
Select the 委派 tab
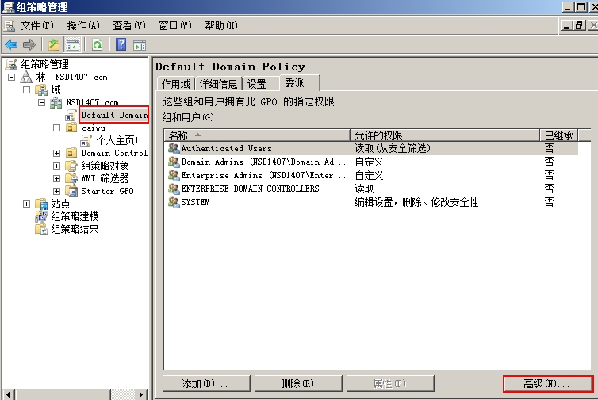[300, 82]
